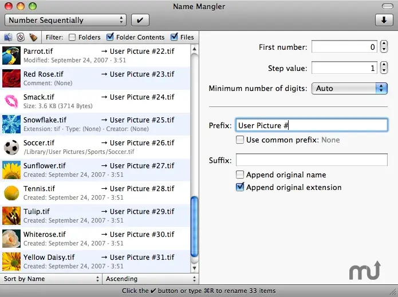Click the empty Suffix text field
Screen dimensions: 398x297
(x=312, y=160)
